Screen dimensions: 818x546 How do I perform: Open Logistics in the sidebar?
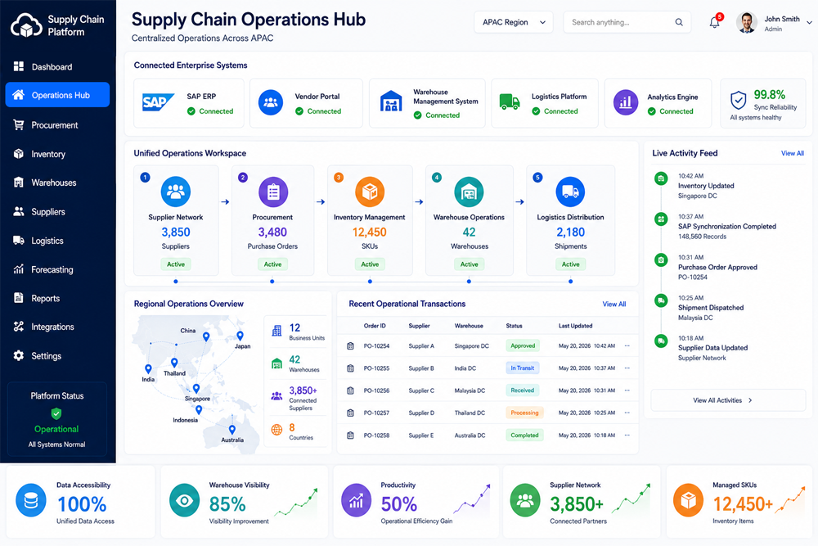click(x=57, y=240)
